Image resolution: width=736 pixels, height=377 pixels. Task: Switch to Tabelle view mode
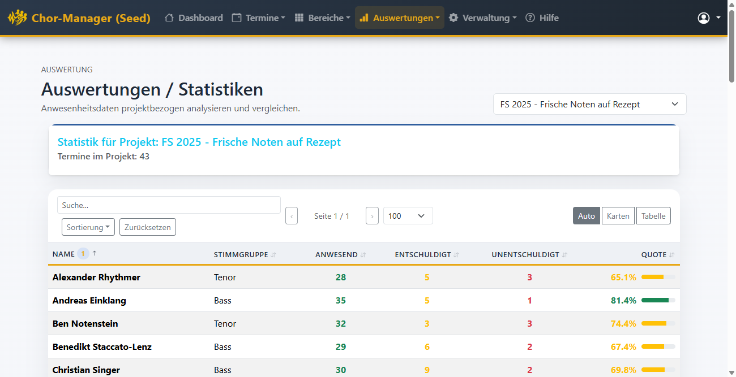coord(653,216)
